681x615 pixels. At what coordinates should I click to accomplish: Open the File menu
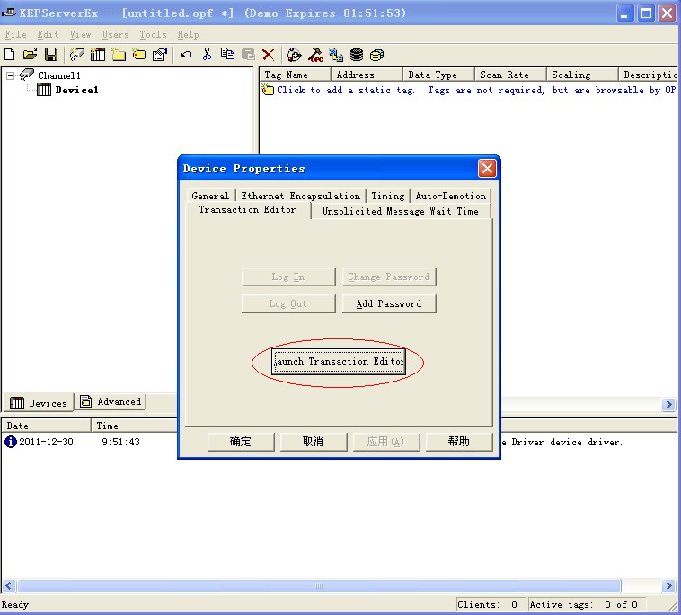(15, 35)
